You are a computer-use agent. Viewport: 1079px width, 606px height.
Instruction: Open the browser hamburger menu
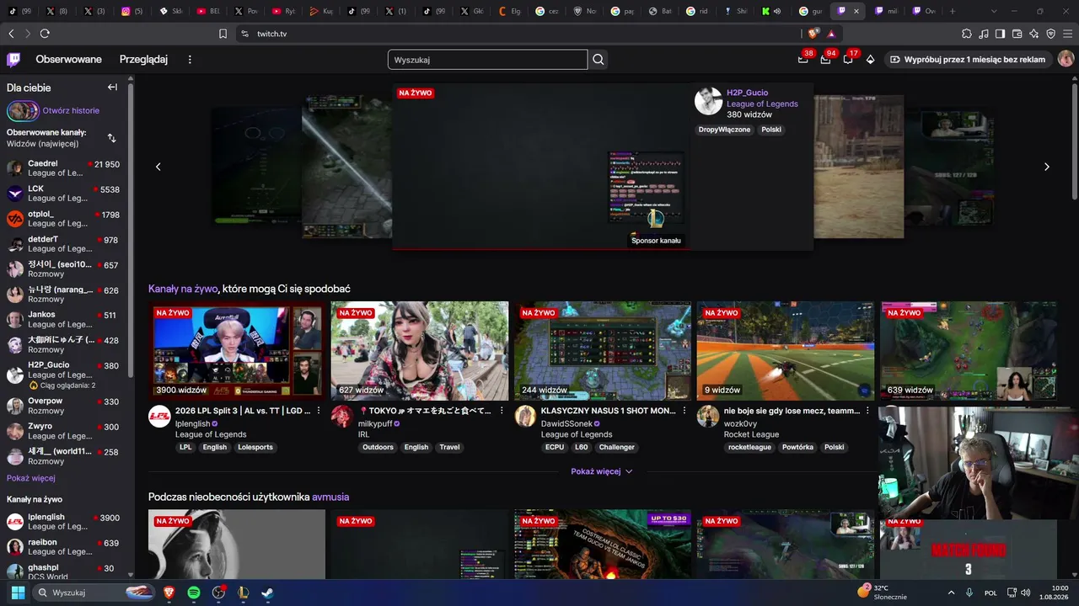pos(1068,34)
